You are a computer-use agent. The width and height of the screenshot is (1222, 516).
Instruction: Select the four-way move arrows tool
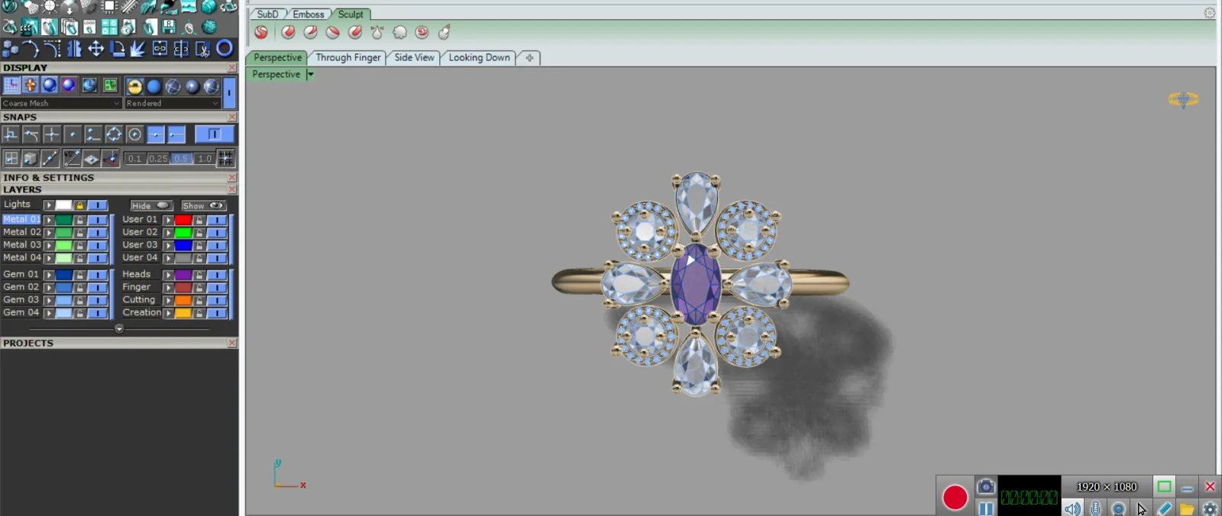point(95,49)
